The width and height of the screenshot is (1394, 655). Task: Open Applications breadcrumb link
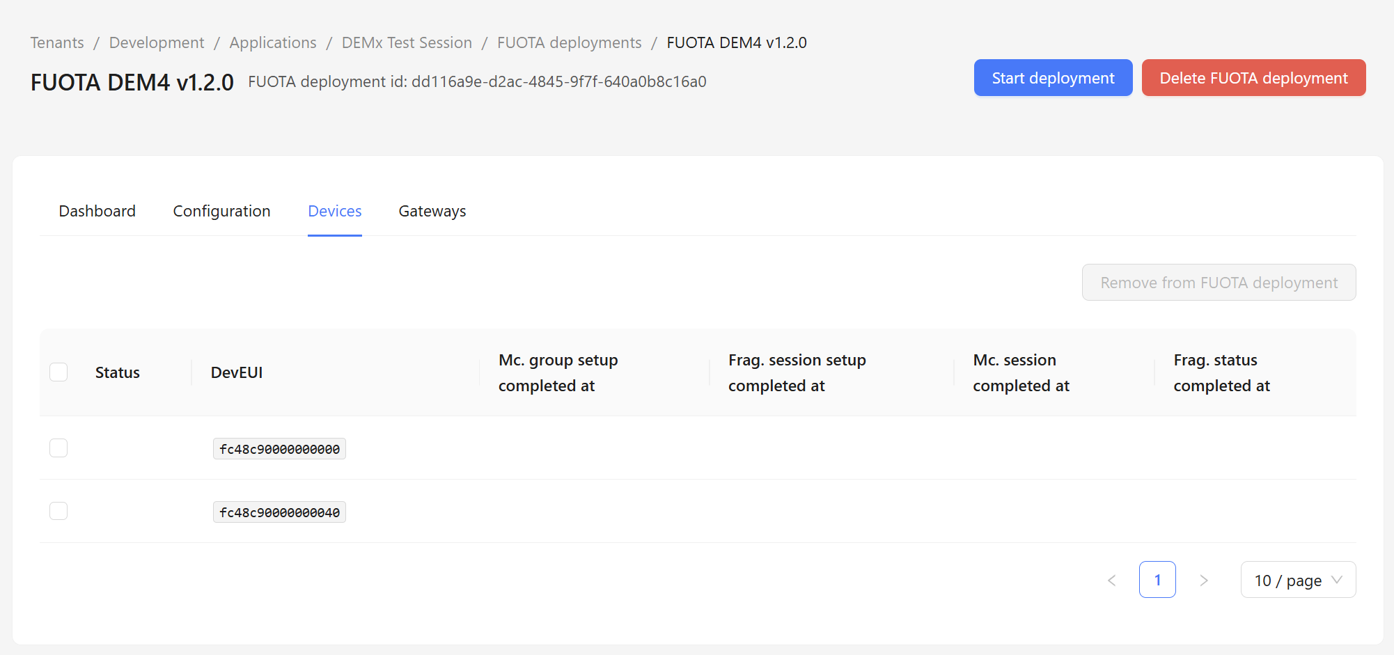tap(273, 42)
